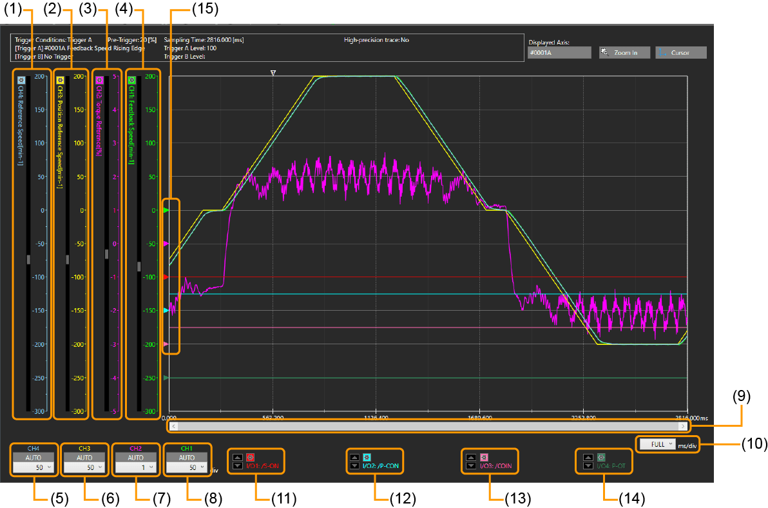This screenshot has width=768, height=508.
Task: Open the CH3 scale per division dropdown
Action: click(x=84, y=468)
